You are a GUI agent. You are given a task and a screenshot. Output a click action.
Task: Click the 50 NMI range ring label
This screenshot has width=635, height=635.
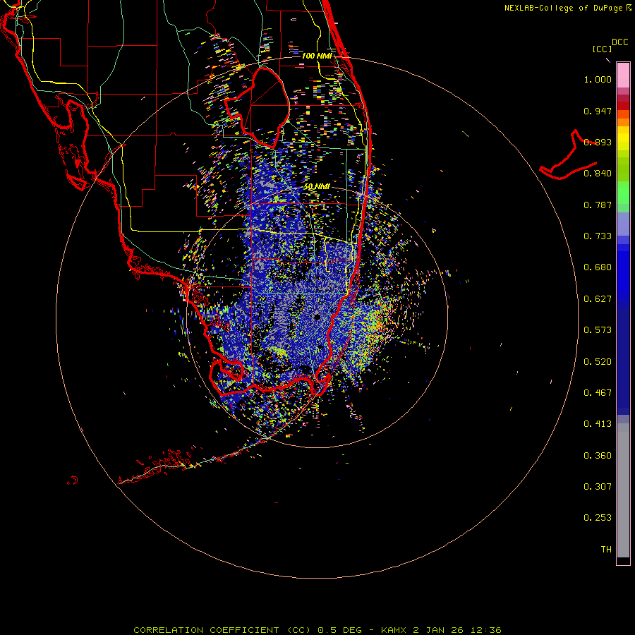click(317, 187)
